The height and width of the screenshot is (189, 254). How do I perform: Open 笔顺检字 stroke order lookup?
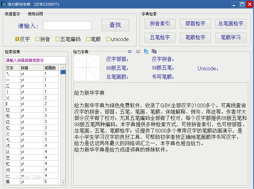[x=195, y=38]
